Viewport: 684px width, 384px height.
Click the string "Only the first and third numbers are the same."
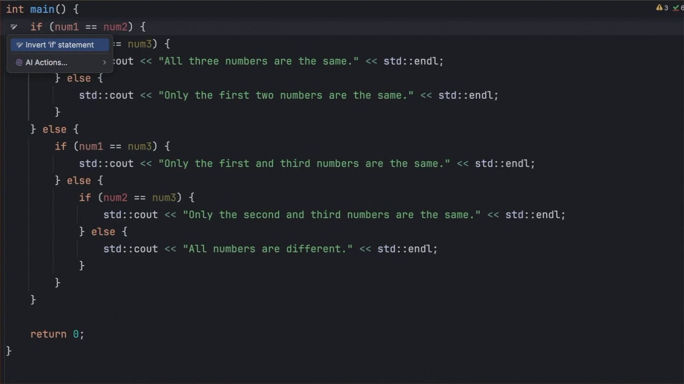point(304,163)
